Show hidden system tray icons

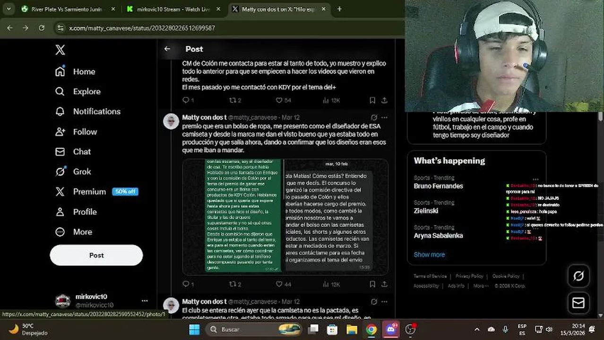click(477, 329)
